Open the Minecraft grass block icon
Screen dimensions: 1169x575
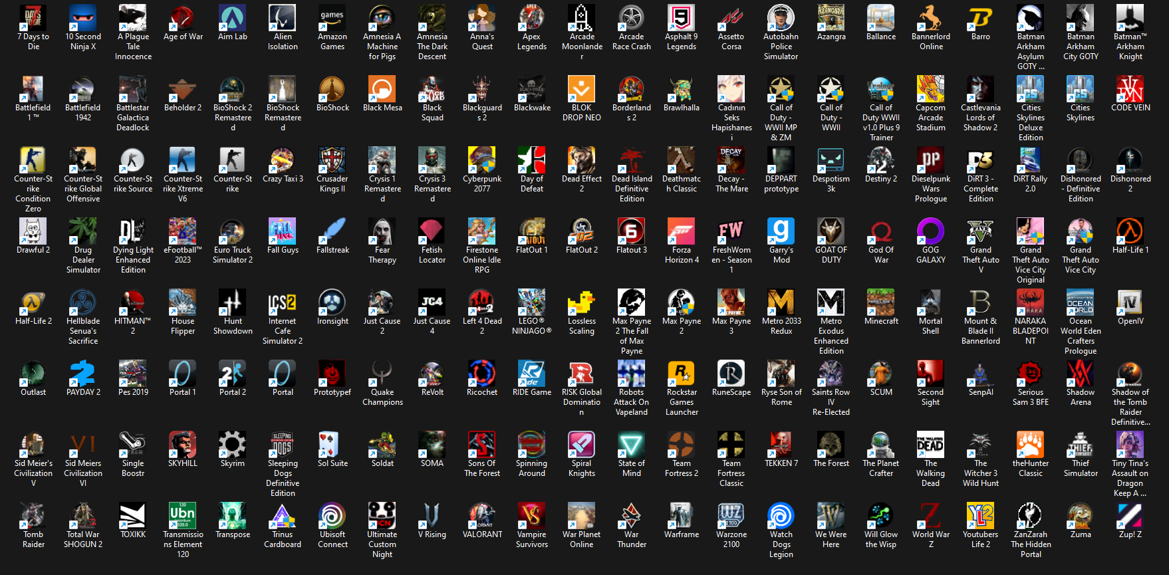[x=881, y=302]
